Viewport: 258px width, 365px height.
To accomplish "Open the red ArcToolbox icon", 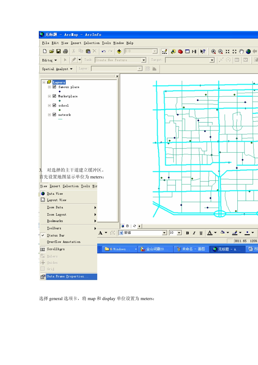I will click(x=180, y=51).
